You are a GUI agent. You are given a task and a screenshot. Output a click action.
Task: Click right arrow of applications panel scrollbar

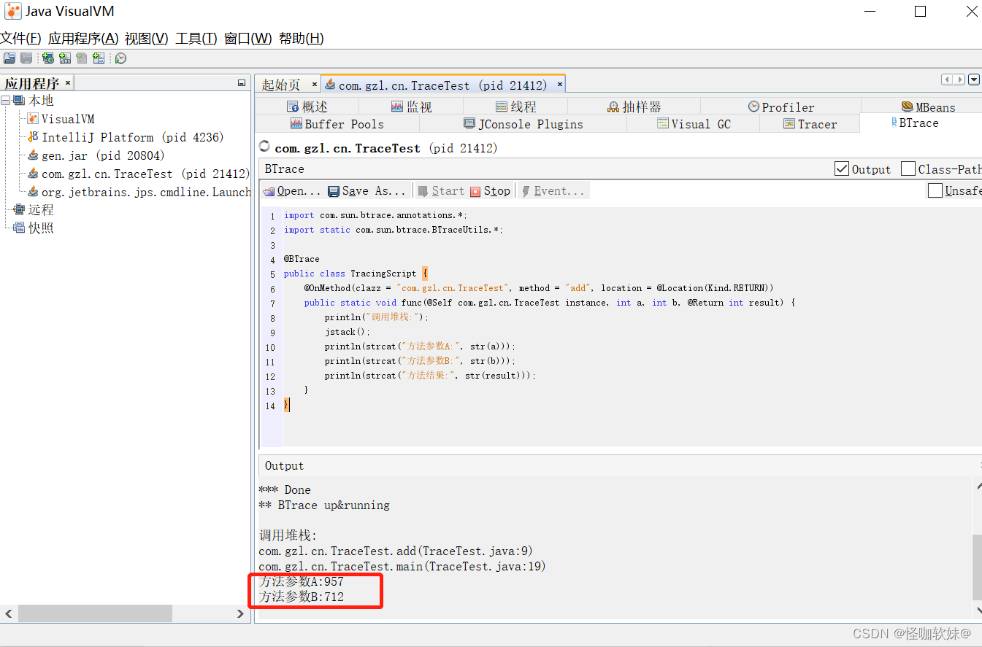[240, 614]
